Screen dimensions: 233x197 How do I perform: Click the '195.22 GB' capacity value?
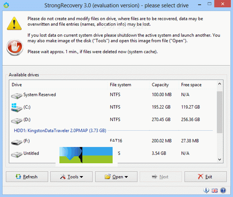click(161, 107)
